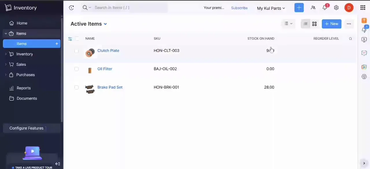Click the Oil Filter thumbnail image
The height and width of the screenshot is (169, 370).
(90, 71)
